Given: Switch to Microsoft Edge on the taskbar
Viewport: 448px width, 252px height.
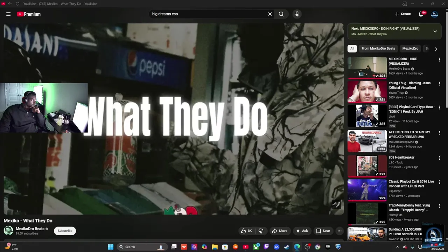Looking at the screenshot, I should pos(297,247).
